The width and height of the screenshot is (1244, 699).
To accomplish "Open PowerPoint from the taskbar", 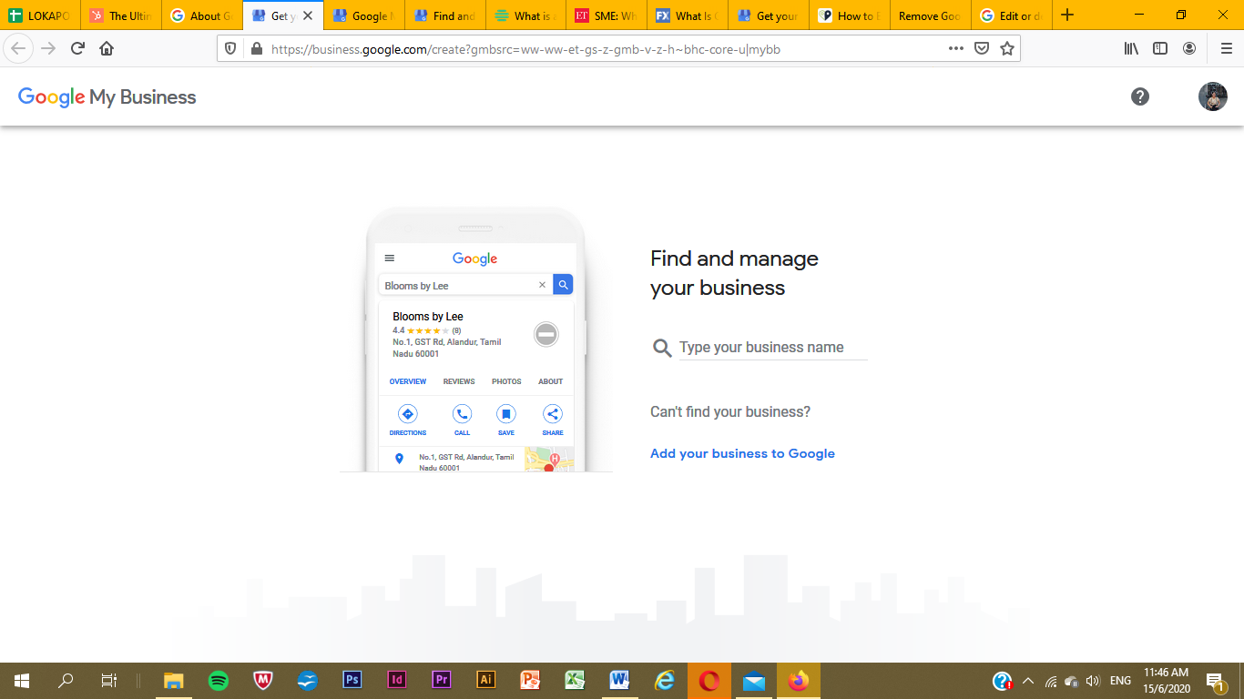I will [x=531, y=681].
